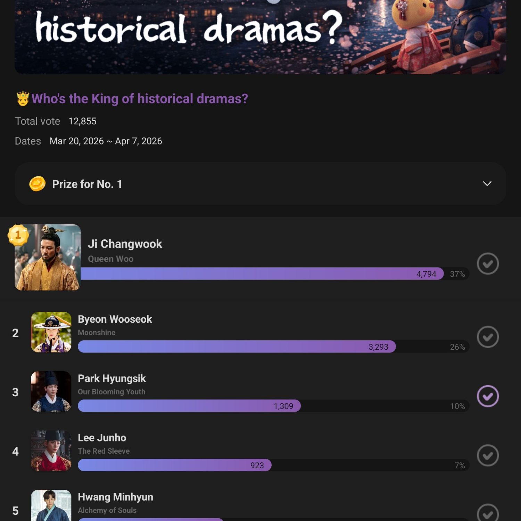Open the Prize for No. 1 section
The width and height of the screenshot is (521, 521).
[87, 184]
